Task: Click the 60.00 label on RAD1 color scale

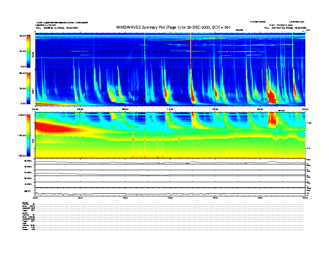Action: 23,73
